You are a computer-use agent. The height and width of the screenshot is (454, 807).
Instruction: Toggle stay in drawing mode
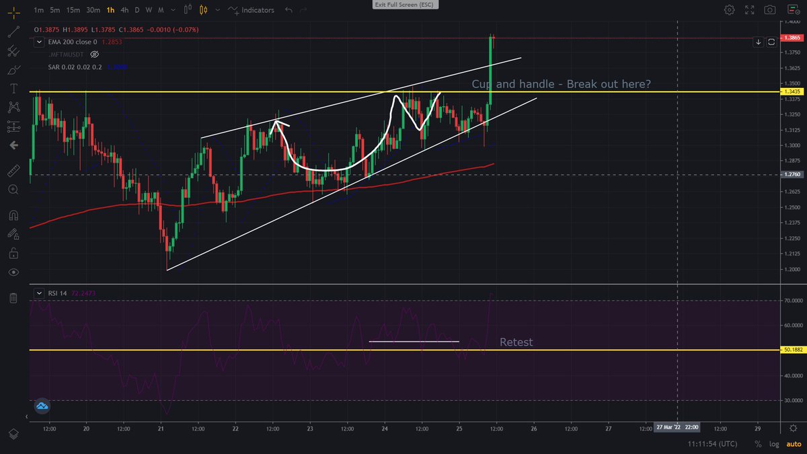coord(13,234)
